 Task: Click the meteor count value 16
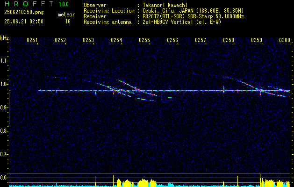pos(68,22)
